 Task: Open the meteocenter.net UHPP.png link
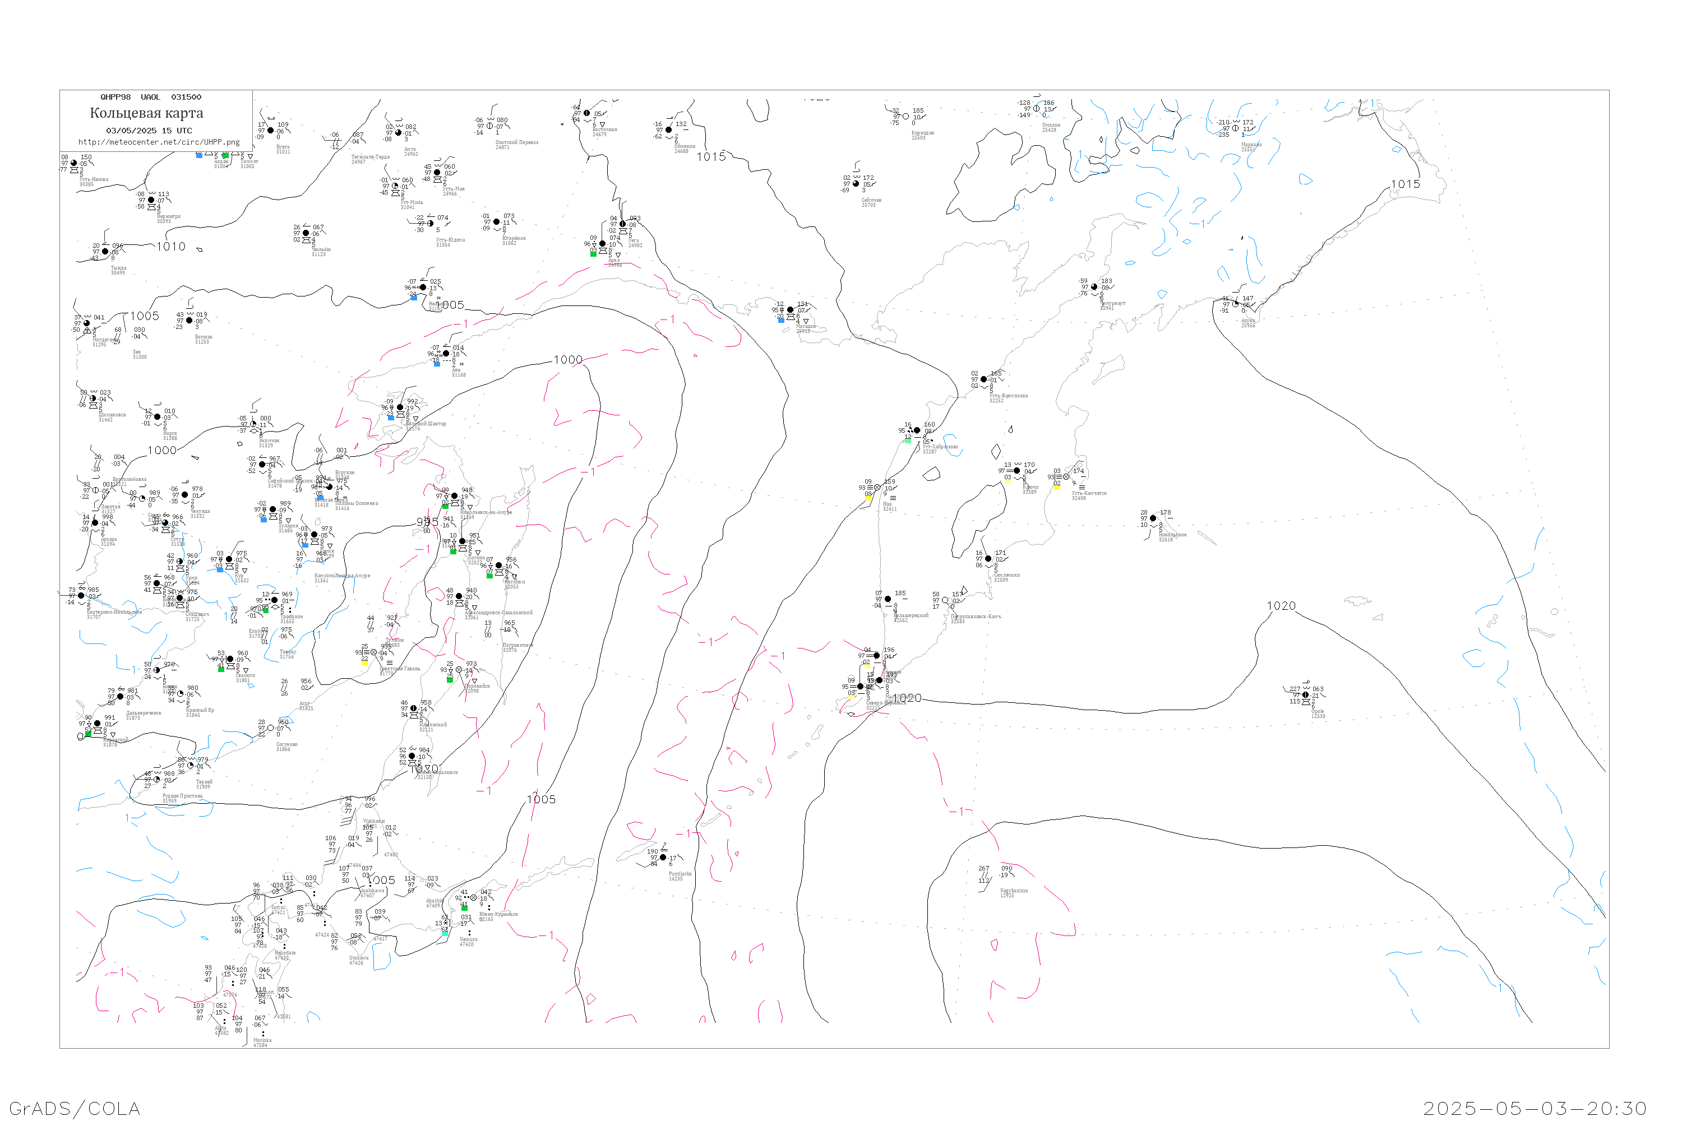(x=159, y=142)
